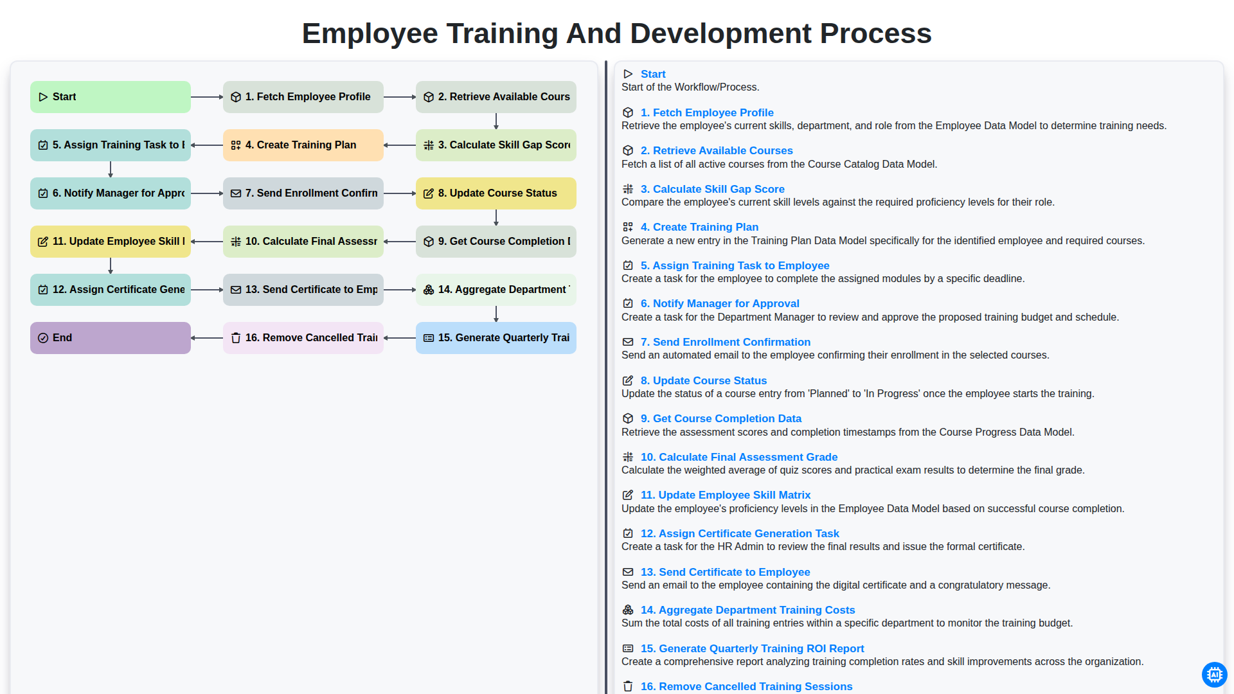Click the report icon in Generate Quarterly node
Viewport: 1234px width, 694px height.
tap(429, 338)
